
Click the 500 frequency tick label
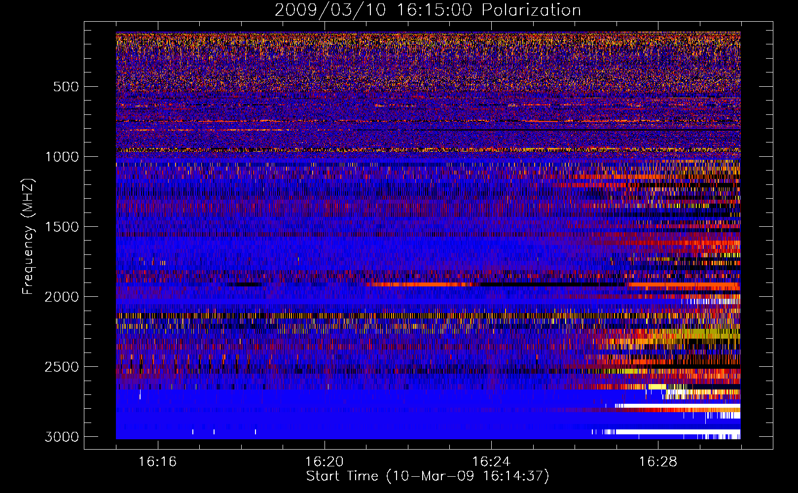point(66,87)
